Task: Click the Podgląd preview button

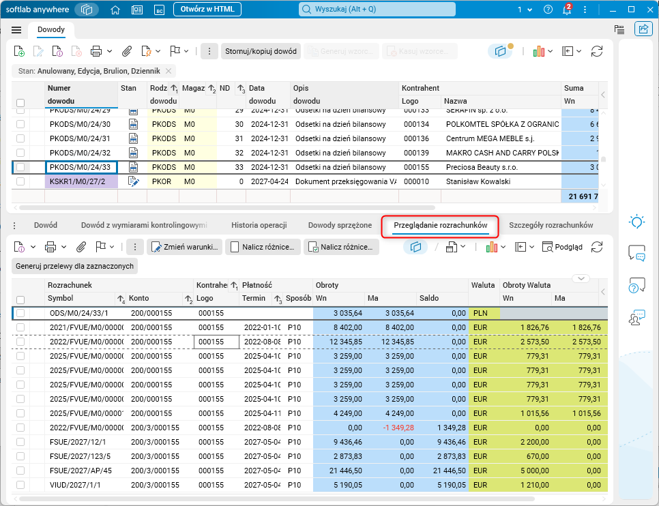Action: [563, 247]
